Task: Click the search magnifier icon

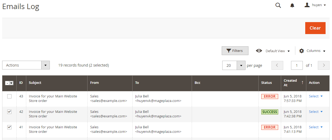Action: (x=278, y=5)
